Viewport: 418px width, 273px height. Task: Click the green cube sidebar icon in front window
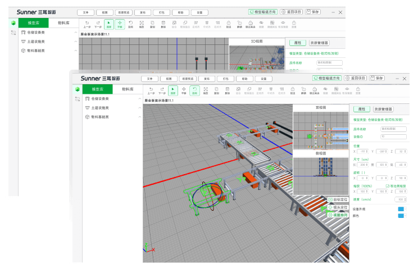tap(78, 89)
